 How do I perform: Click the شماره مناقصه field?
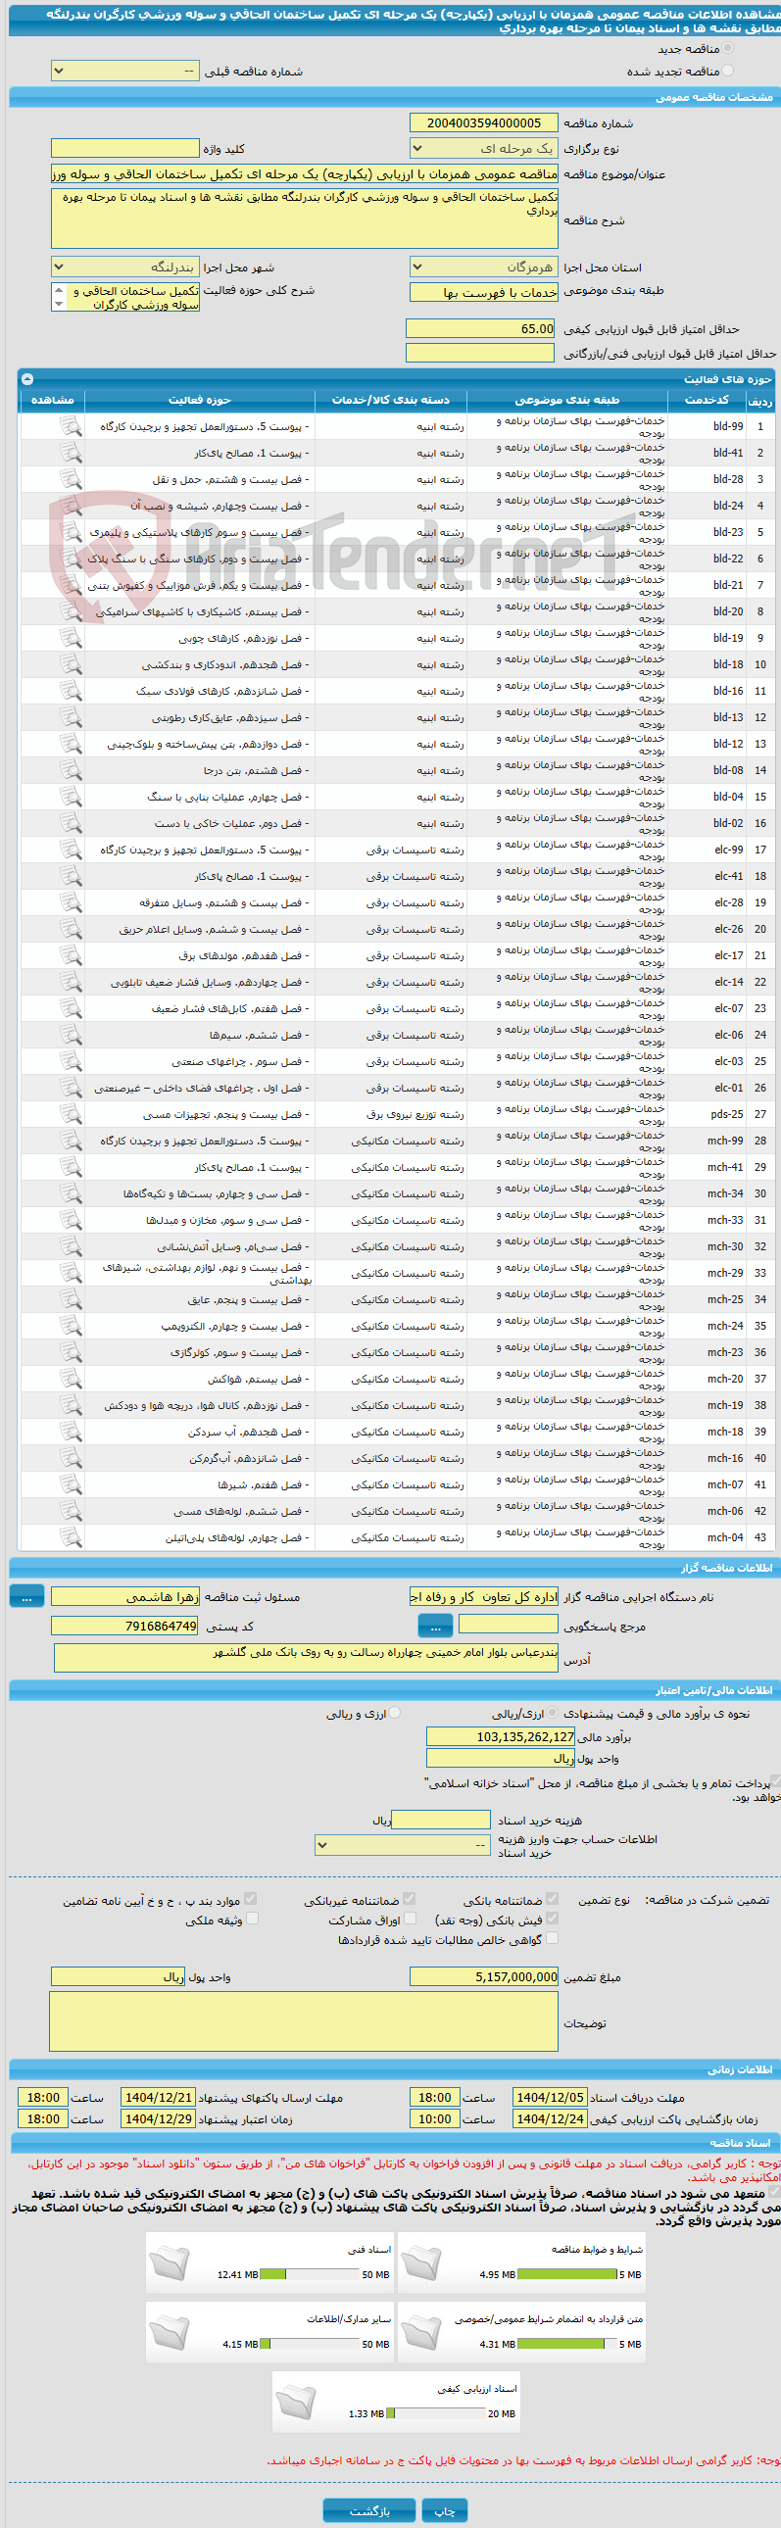484,122
